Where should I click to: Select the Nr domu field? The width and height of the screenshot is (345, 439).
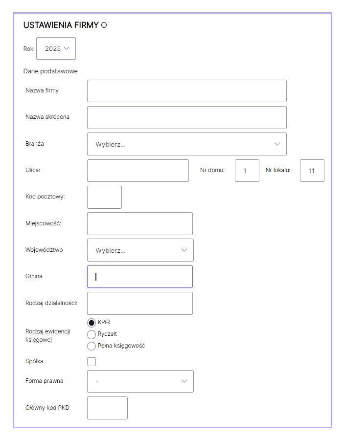[247, 171]
